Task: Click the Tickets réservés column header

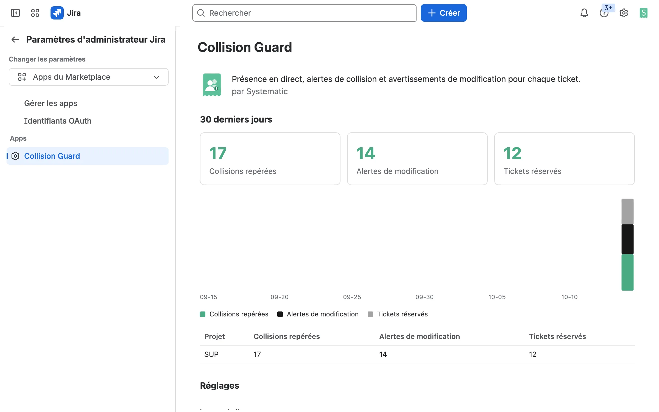Action: [x=557, y=336]
